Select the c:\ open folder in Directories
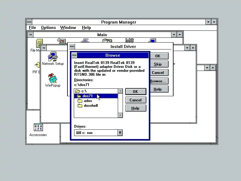This screenshot has width=241, height=181. pyautogui.click(x=96, y=91)
